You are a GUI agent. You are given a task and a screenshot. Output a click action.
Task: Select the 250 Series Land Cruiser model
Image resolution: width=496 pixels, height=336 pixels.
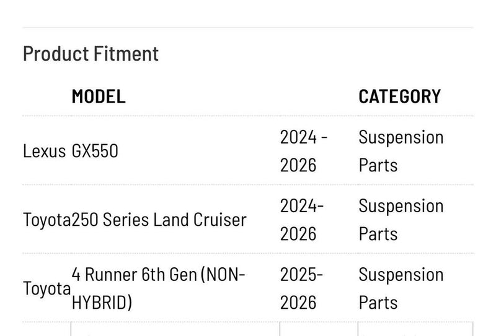(159, 220)
